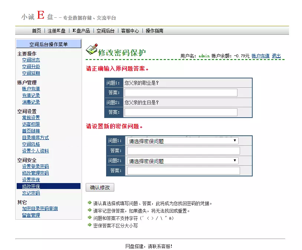The width and height of the screenshot is (302, 250).
Task: Open 充值记录 under 账户管理
Action: pyautogui.click(x=31, y=95)
